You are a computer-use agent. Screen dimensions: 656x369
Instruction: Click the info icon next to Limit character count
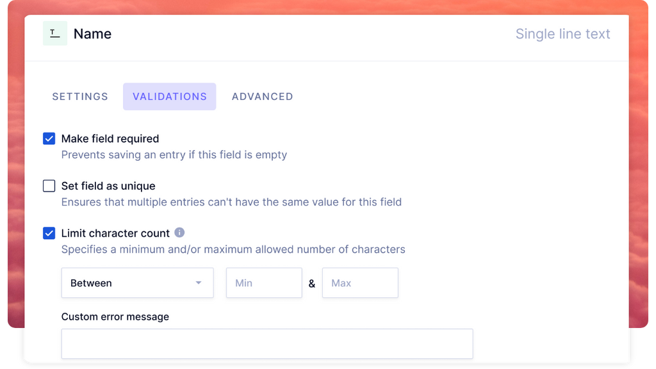tap(179, 232)
